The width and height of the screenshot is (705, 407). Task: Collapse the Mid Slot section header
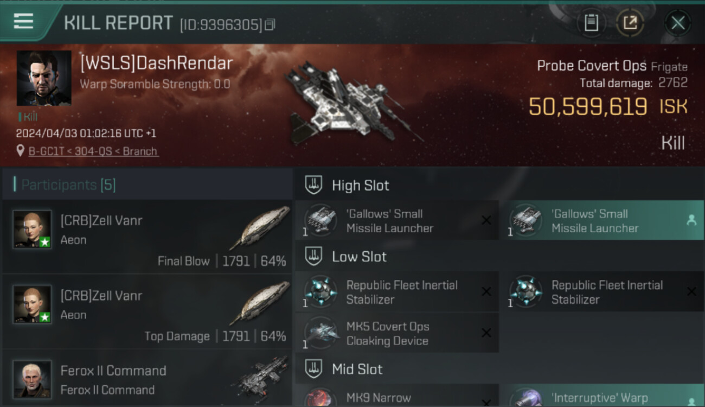499,369
